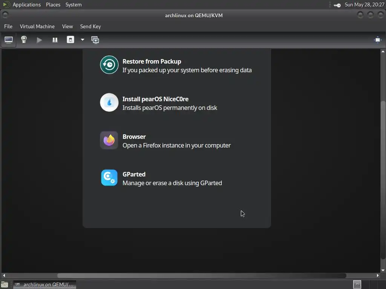Click 'Open a Firefox instance in your computer'
The height and width of the screenshot is (289, 386).
point(176,146)
